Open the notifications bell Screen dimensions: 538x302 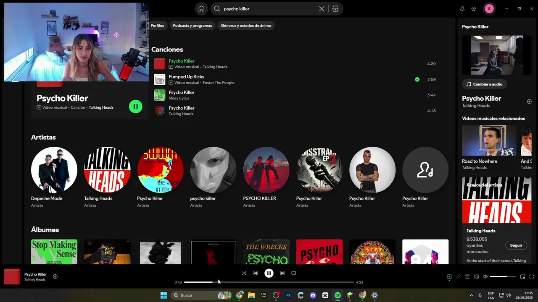pos(462,9)
